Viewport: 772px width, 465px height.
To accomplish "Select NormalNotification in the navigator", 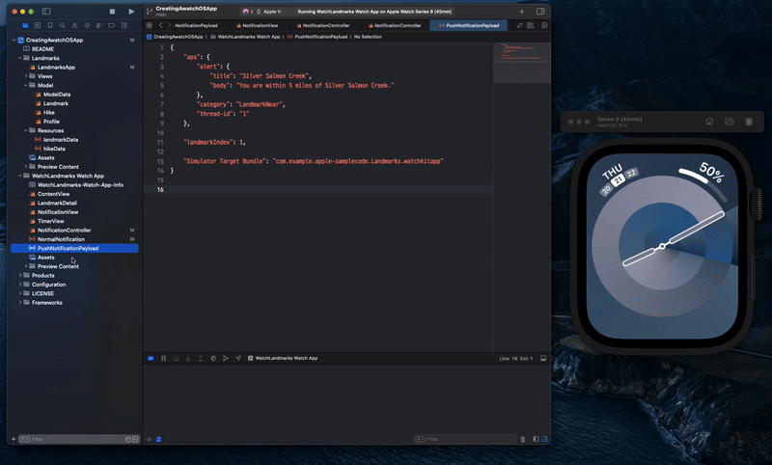I will click(61, 239).
